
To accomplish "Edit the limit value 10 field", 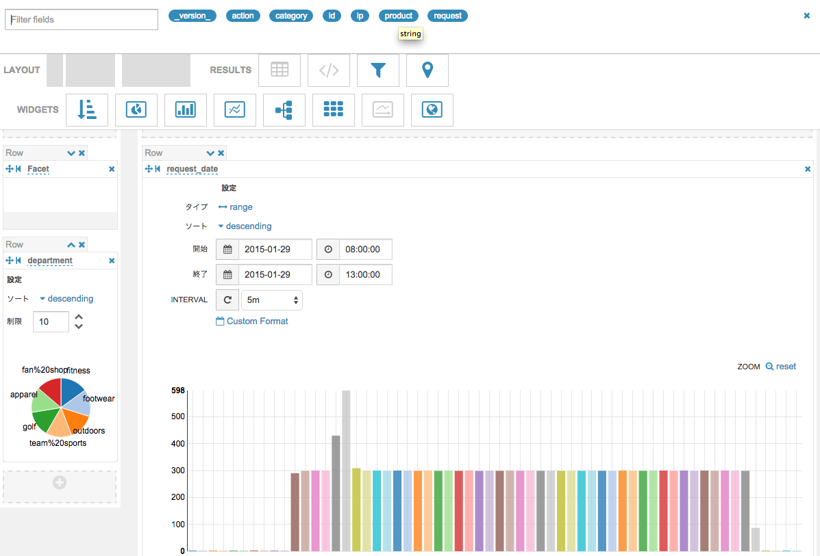I will 51,321.
